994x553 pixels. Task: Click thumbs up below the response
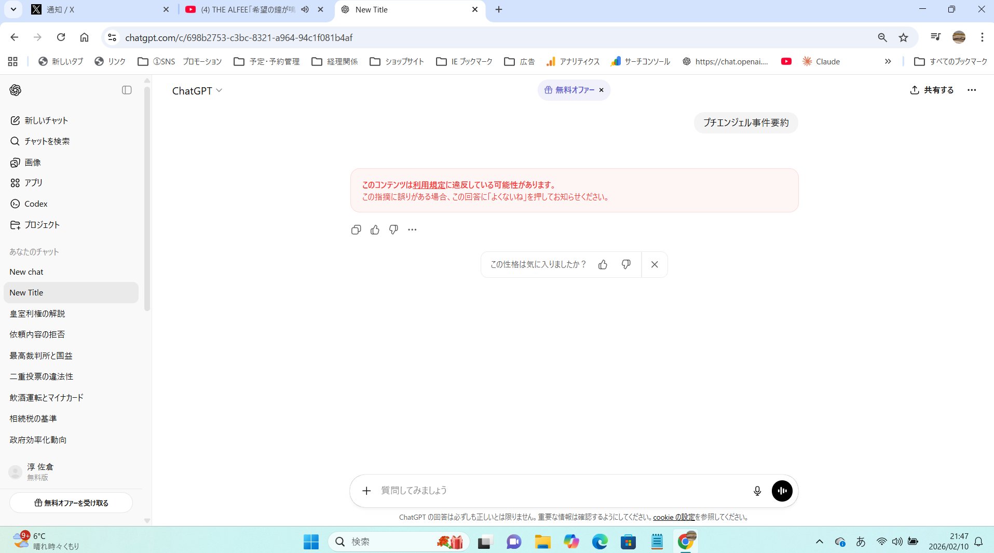click(x=375, y=230)
